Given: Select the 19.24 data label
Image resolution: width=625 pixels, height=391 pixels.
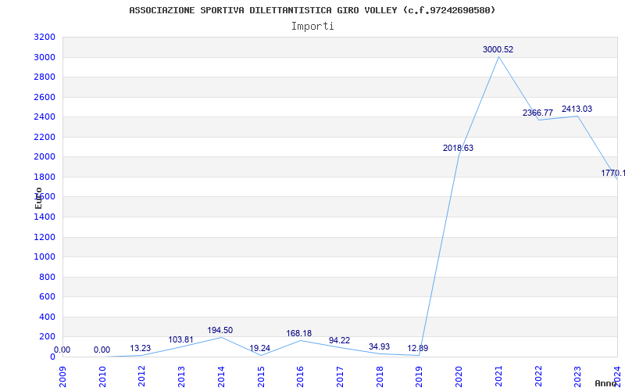Looking at the screenshot, I should pos(260,348).
